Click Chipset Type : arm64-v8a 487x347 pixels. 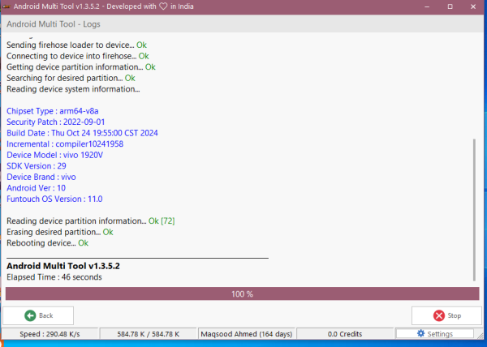[53, 111]
